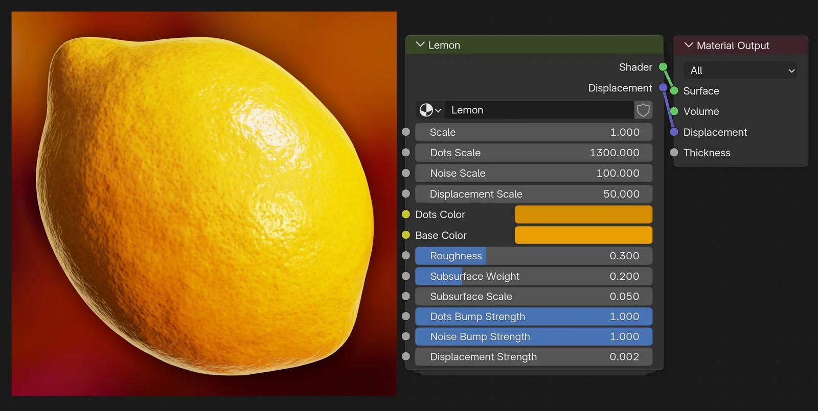Click the Thickness label in Material Output
This screenshot has height=411, width=818.
click(707, 153)
